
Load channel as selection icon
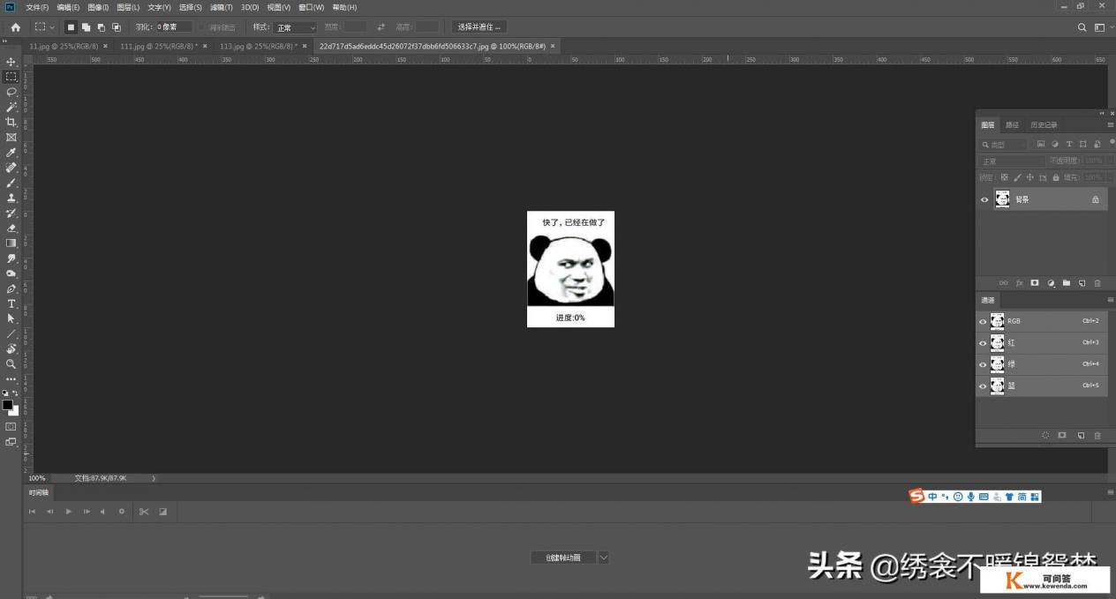tap(1045, 436)
